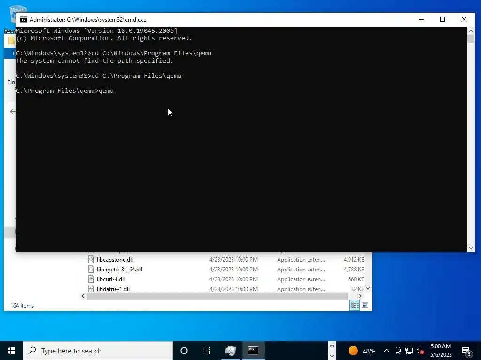Click Command Prompt taskbar icon
The width and height of the screenshot is (481, 360).
click(253, 351)
